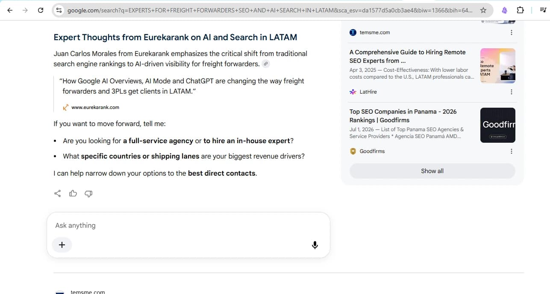550x294 pixels.
Task: Select heading 'Expert Thoughts from Eurekarank on AI'
Action: [175, 37]
